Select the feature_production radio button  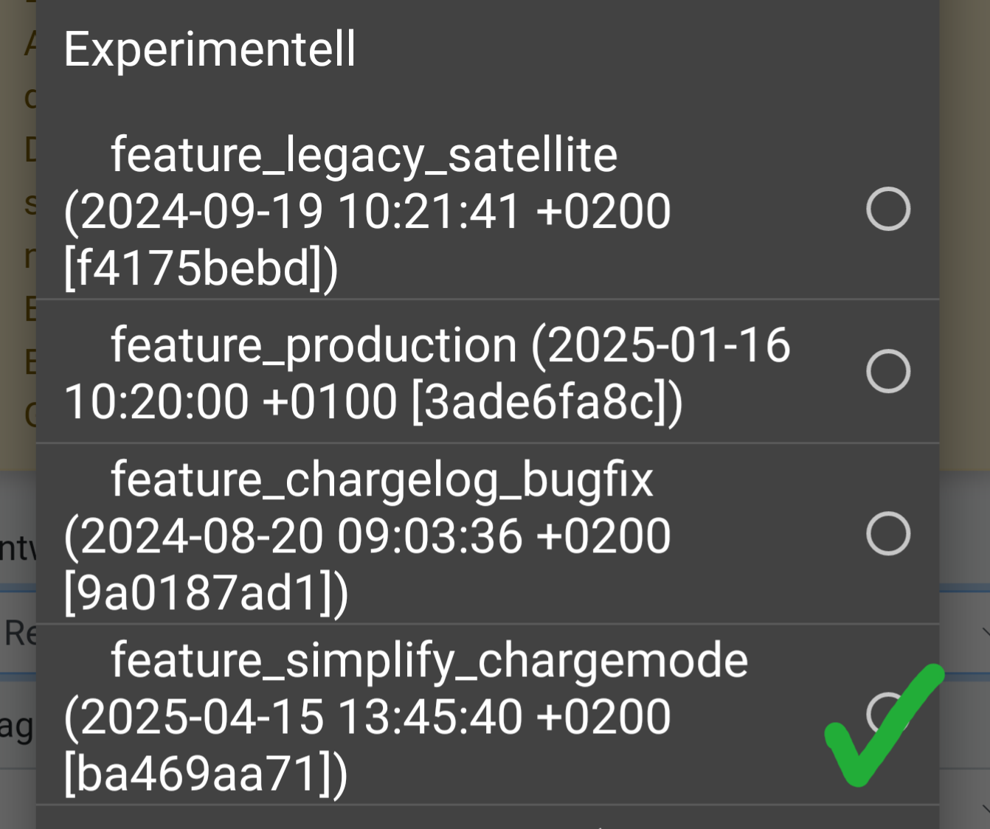[888, 371]
